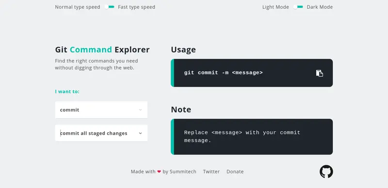
Task: Open the 'commit all staged changes' combo box
Action: pos(101,133)
